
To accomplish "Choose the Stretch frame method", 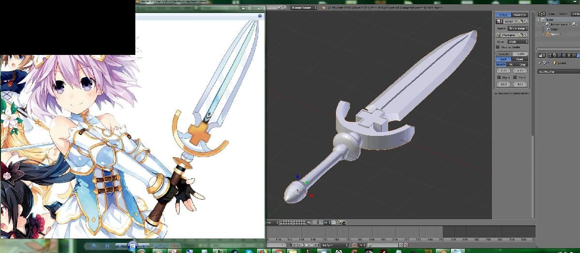I will 501,64.
